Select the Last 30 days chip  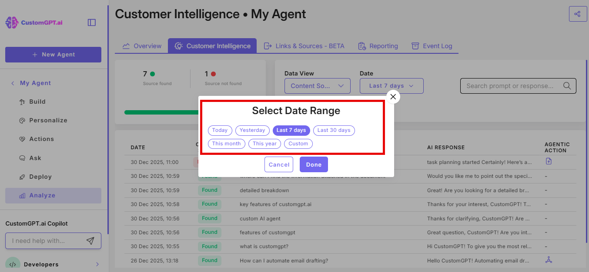334,130
